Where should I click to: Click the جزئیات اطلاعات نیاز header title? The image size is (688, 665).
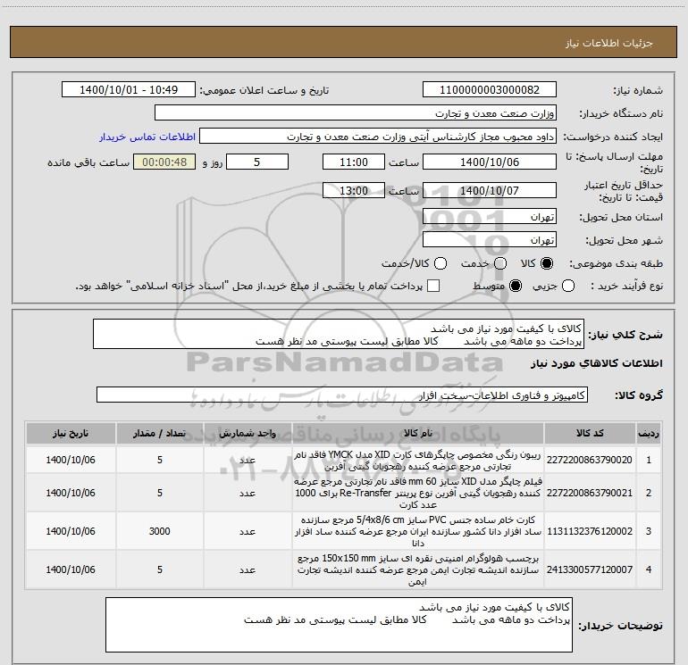click(609, 43)
